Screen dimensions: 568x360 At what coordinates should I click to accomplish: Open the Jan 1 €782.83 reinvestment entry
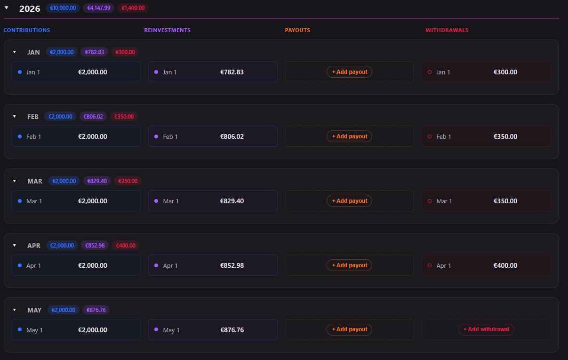tap(213, 72)
